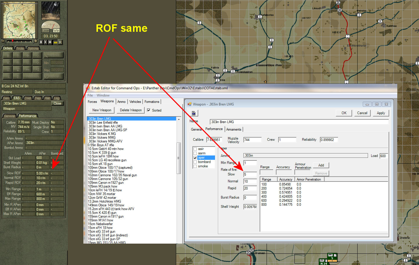Image resolution: width=419 pixels, height=265 pixels.
Task: Zoom out the map with minus magnifier
Action: point(3,41)
